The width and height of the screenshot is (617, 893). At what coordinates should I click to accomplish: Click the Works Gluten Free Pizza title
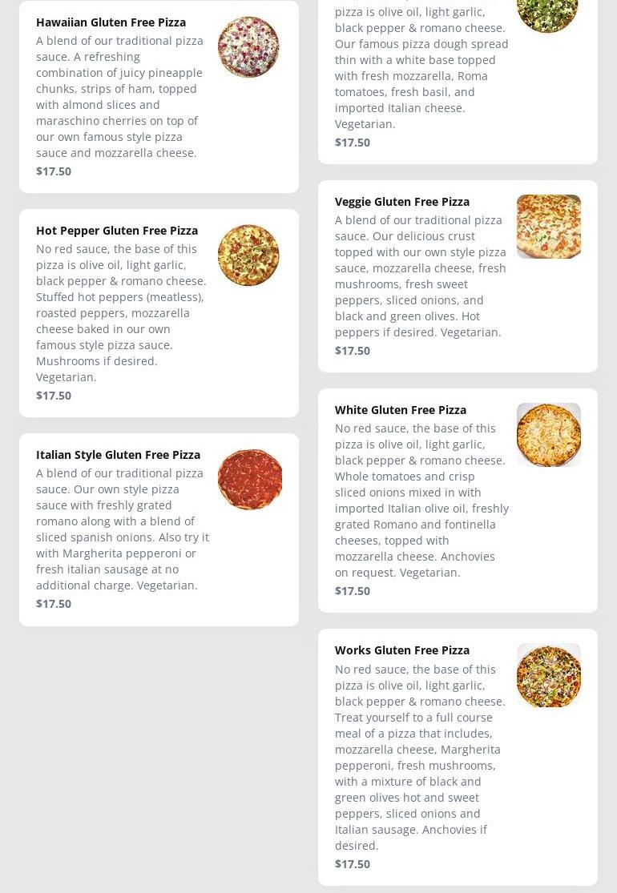point(402,650)
